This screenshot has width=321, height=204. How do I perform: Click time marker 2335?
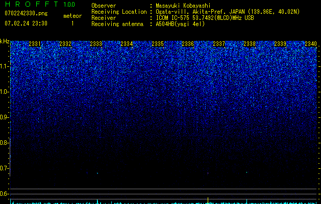pos(157,44)
